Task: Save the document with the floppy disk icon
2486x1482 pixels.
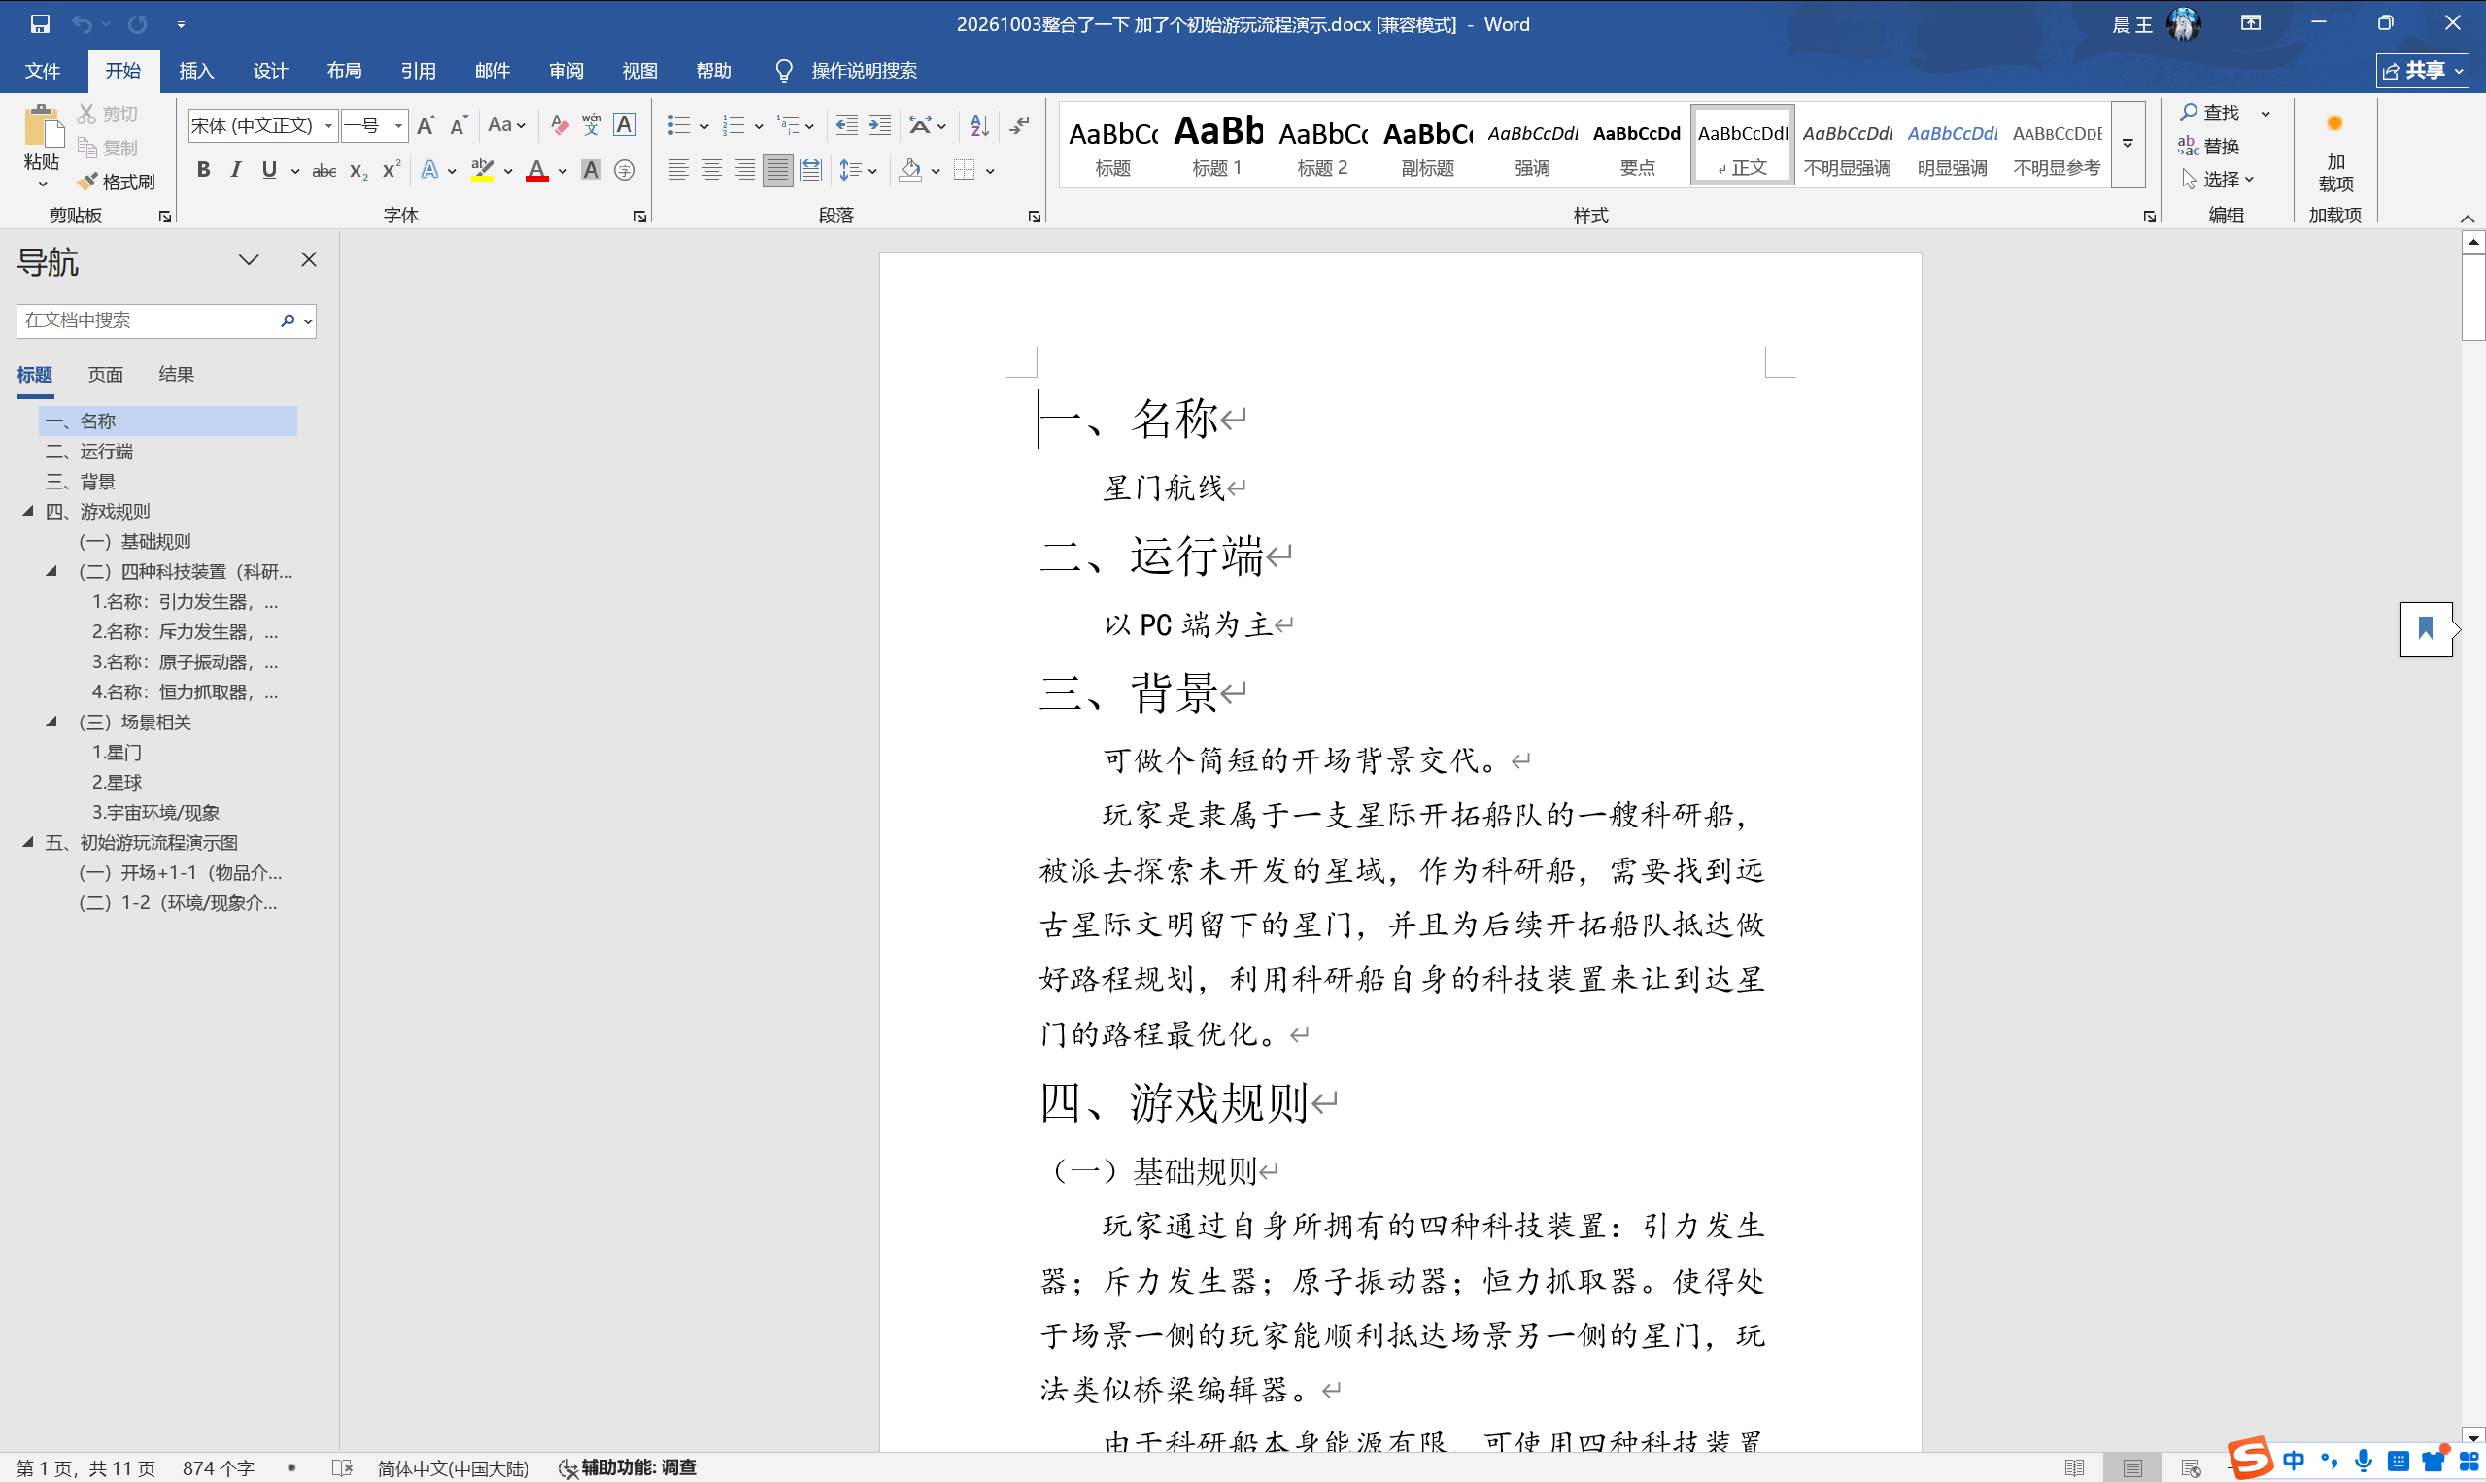Action: pos(40,24)
